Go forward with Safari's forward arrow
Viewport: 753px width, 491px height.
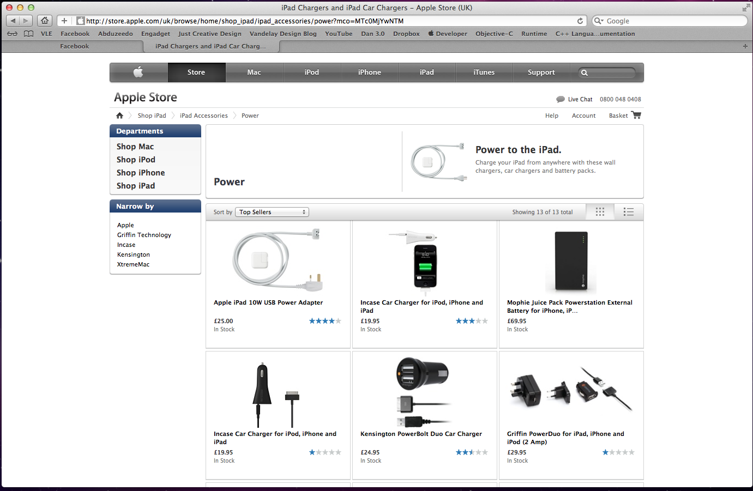26,21
